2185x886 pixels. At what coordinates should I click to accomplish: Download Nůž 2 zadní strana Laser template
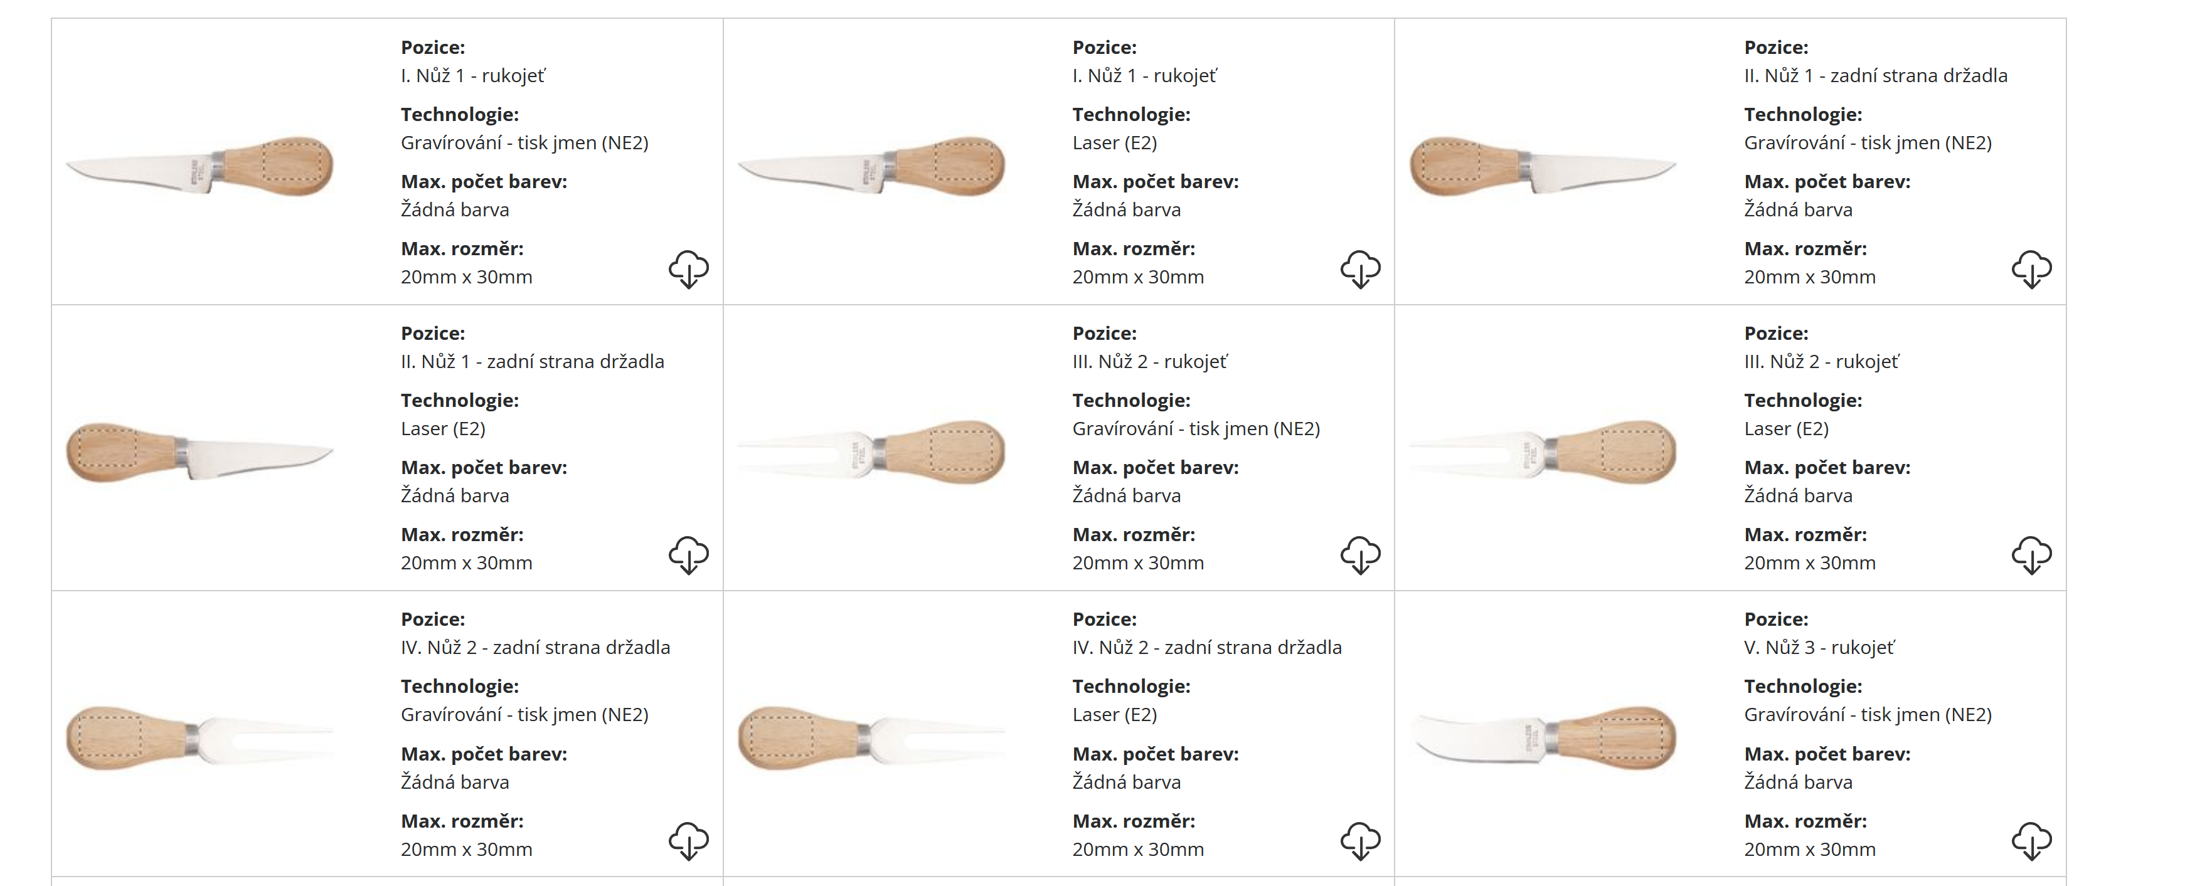1359,840
